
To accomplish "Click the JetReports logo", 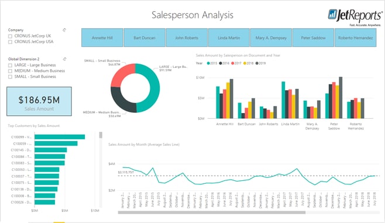I will click(x=355, y=17).
